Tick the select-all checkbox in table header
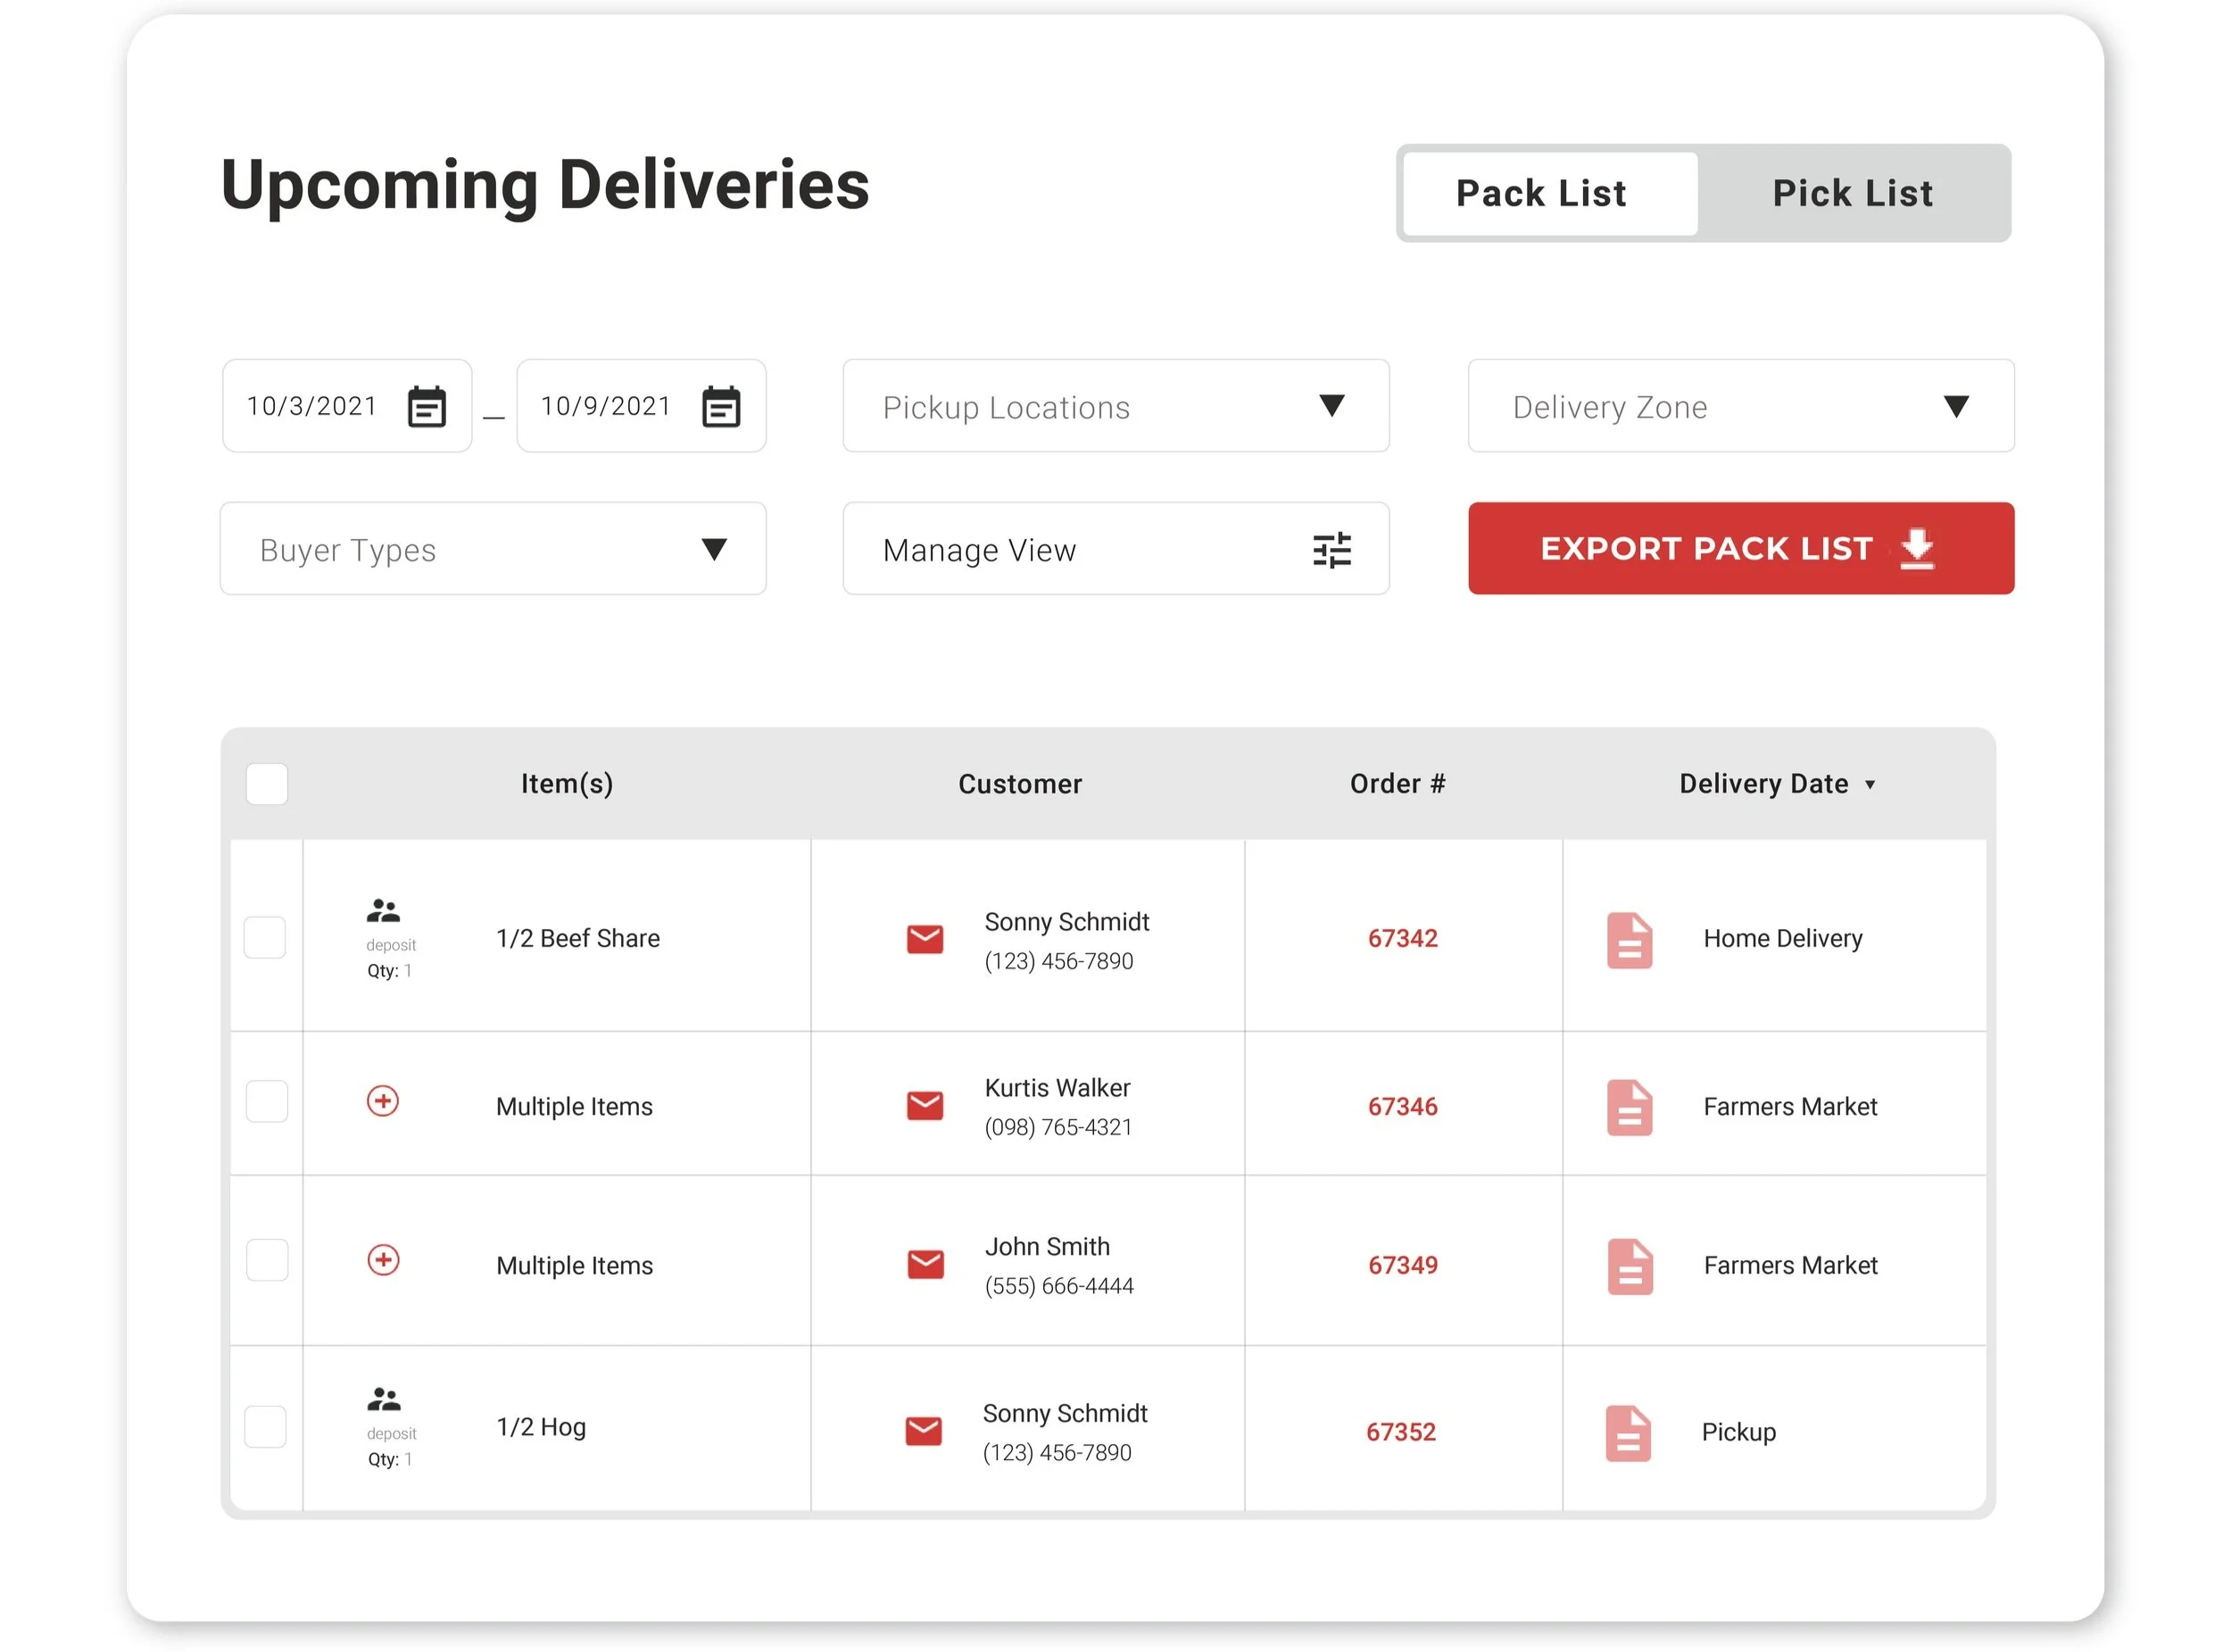 [x=267, y=784]
